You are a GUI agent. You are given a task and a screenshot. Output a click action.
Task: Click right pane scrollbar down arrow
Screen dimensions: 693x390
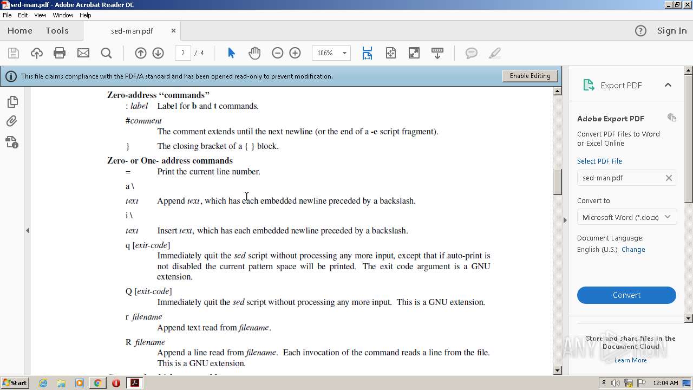click(689, 318)
